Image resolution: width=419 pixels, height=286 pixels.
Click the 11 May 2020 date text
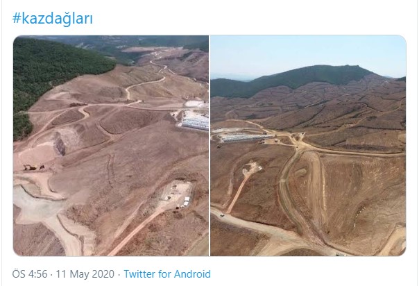tap(85, 274)
